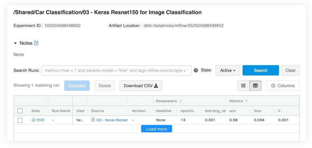
Task: Open the 03 - Keras Resnet source link
Action: point(112,120)
